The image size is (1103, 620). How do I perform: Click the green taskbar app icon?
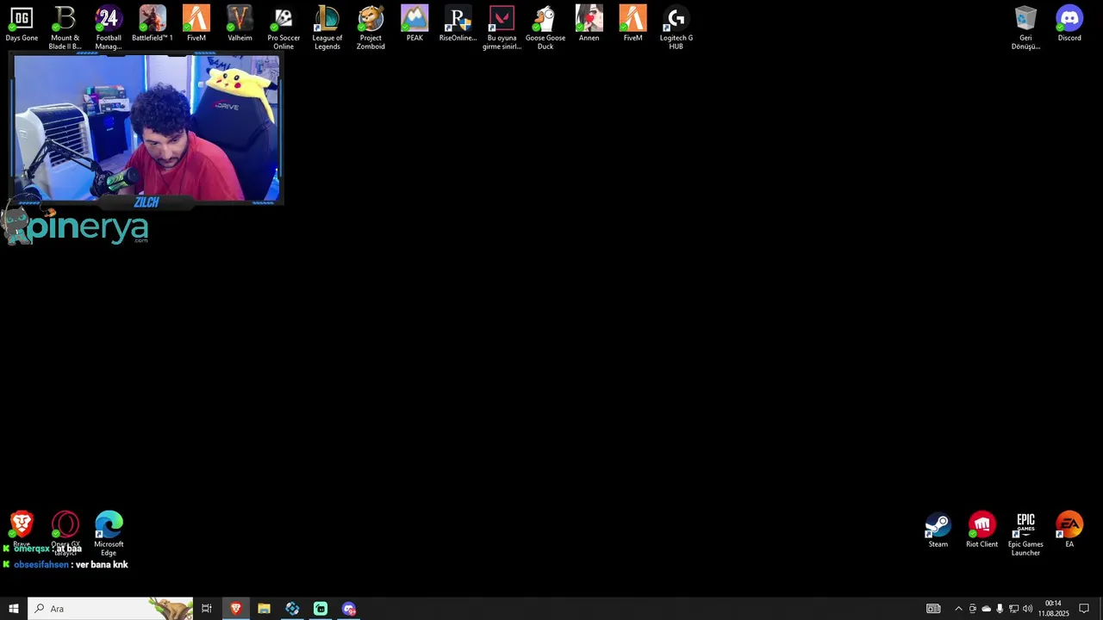[x=321, y=609]
